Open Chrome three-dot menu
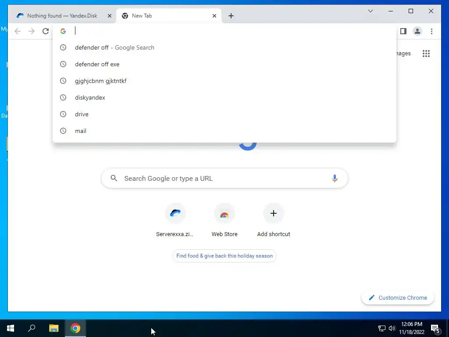 (431, 31)
